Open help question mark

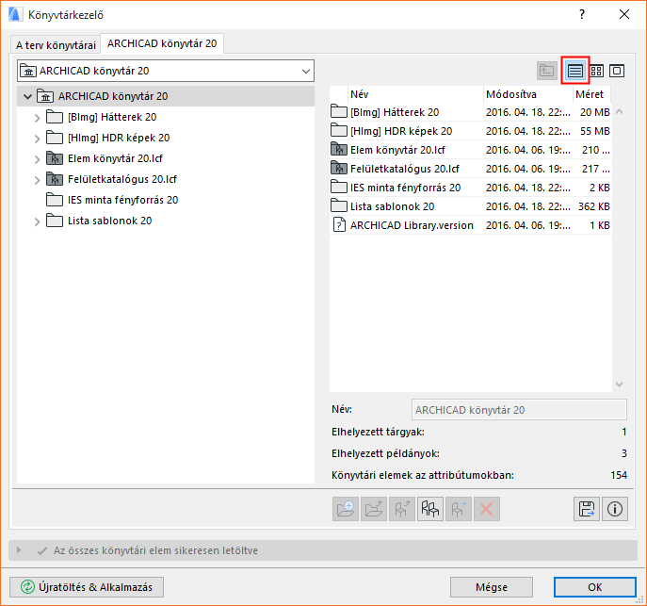(582, 15)
